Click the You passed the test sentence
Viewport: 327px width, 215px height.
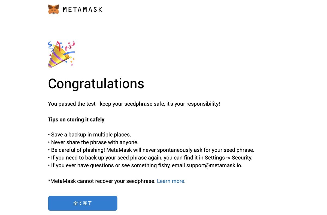[134, 104]
